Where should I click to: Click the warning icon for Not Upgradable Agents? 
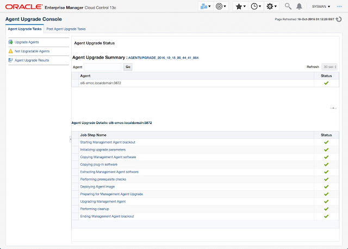[x=10, y=51]
